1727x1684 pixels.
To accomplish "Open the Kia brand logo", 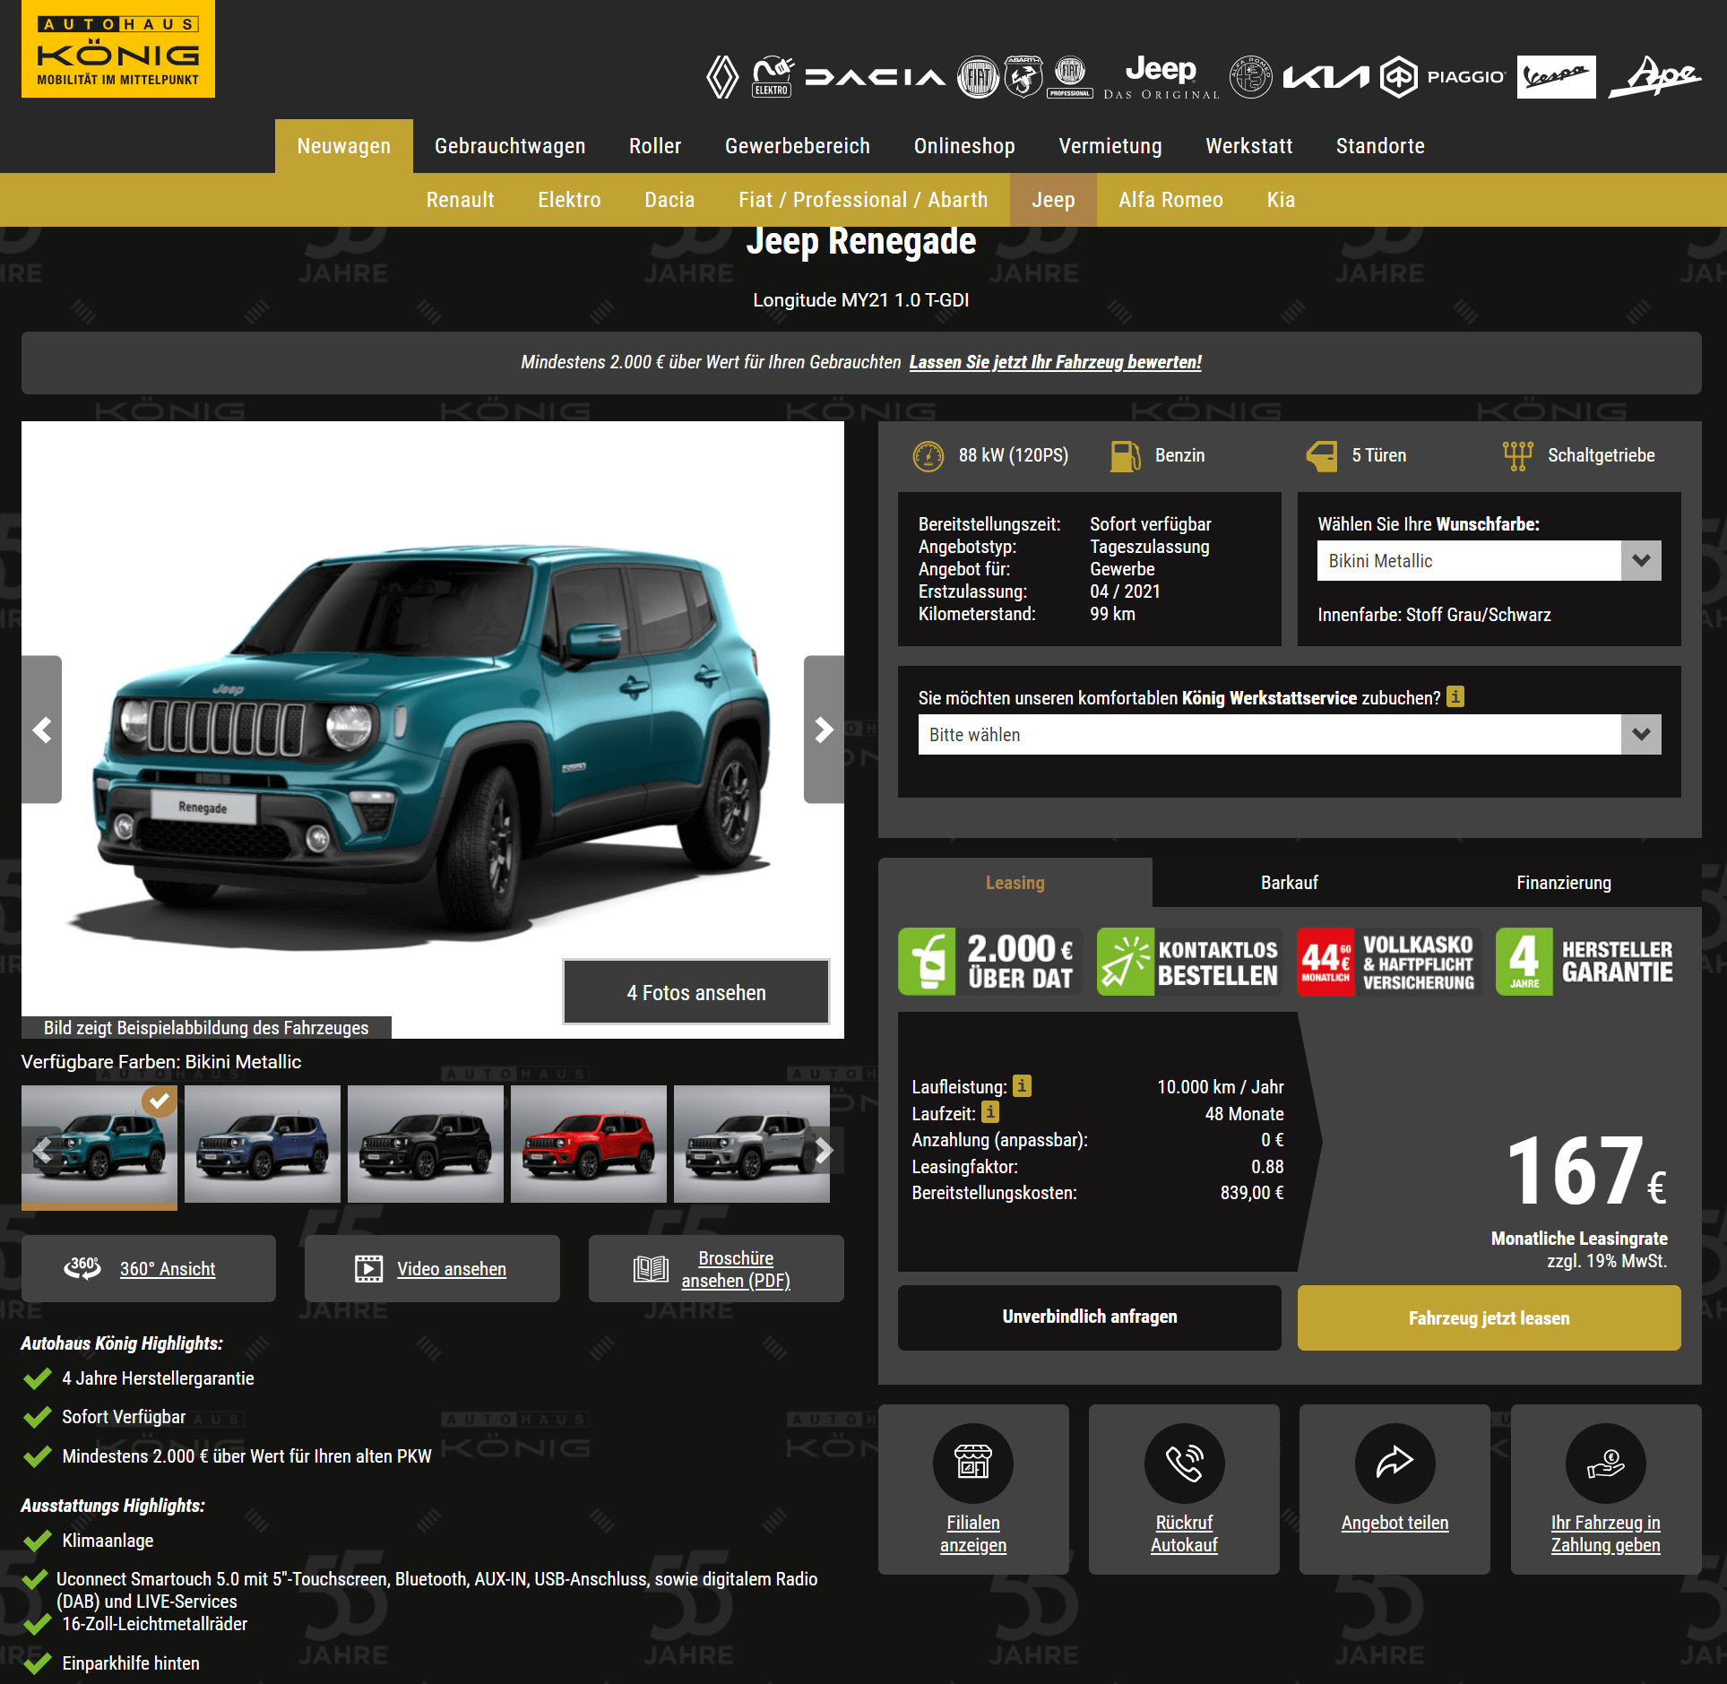I will tap(1325, 77).
